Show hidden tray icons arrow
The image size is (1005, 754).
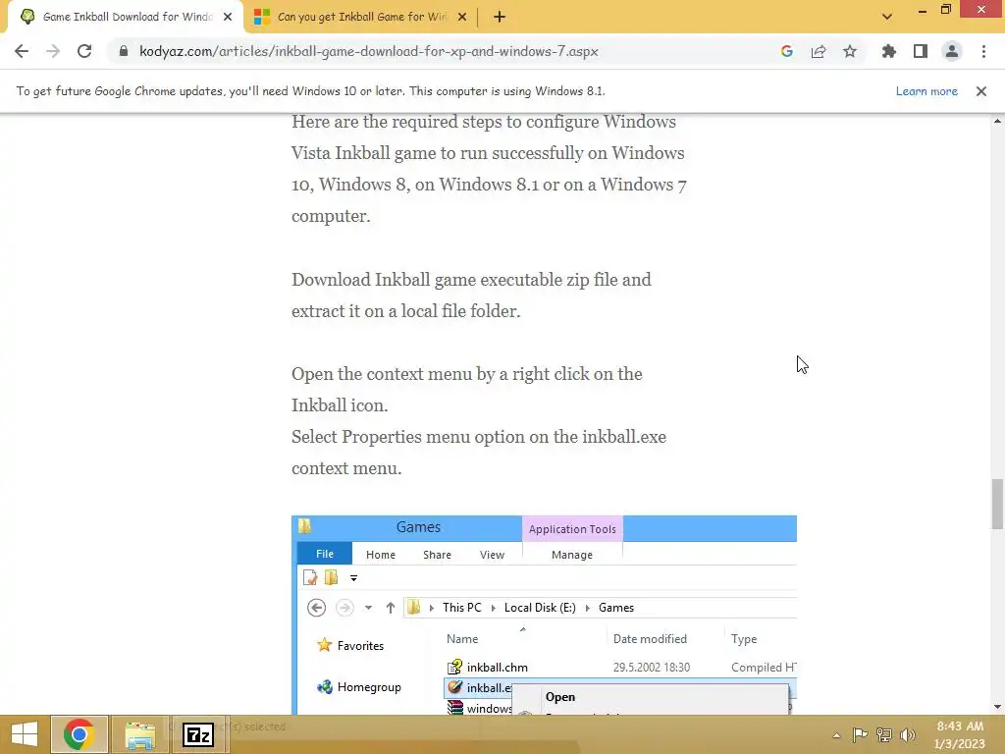click(x=836, y=735)
